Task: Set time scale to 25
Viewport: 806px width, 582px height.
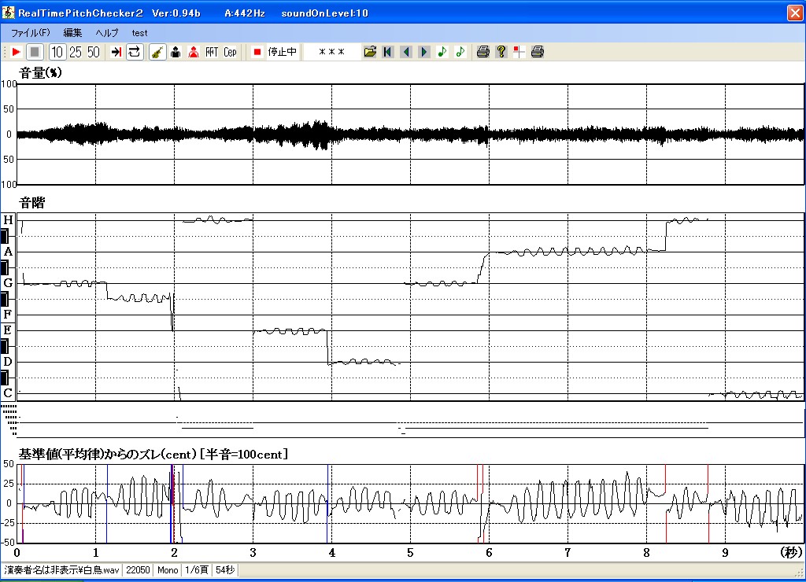Action: 75,52
